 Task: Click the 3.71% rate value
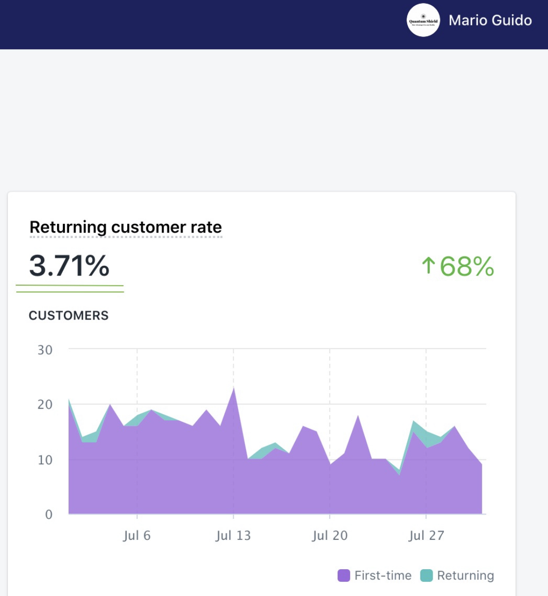click(69, 266)
